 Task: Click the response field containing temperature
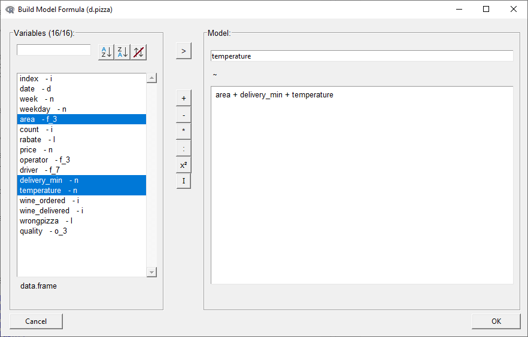point(362,56)
